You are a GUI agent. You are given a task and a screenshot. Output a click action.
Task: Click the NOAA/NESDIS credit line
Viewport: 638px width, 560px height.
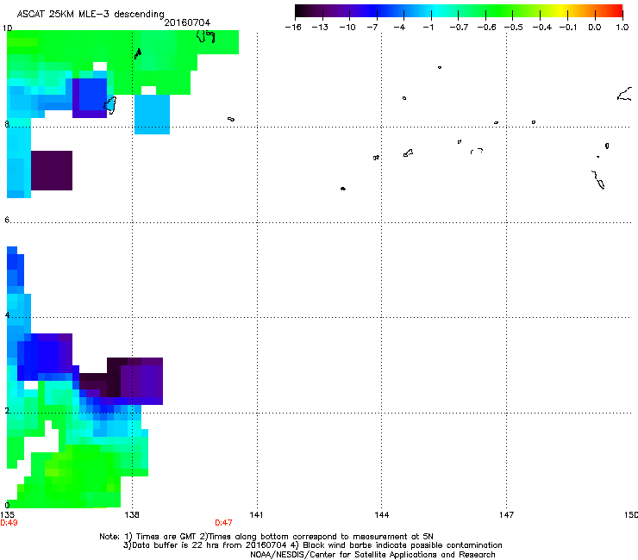tap(372, 555)
